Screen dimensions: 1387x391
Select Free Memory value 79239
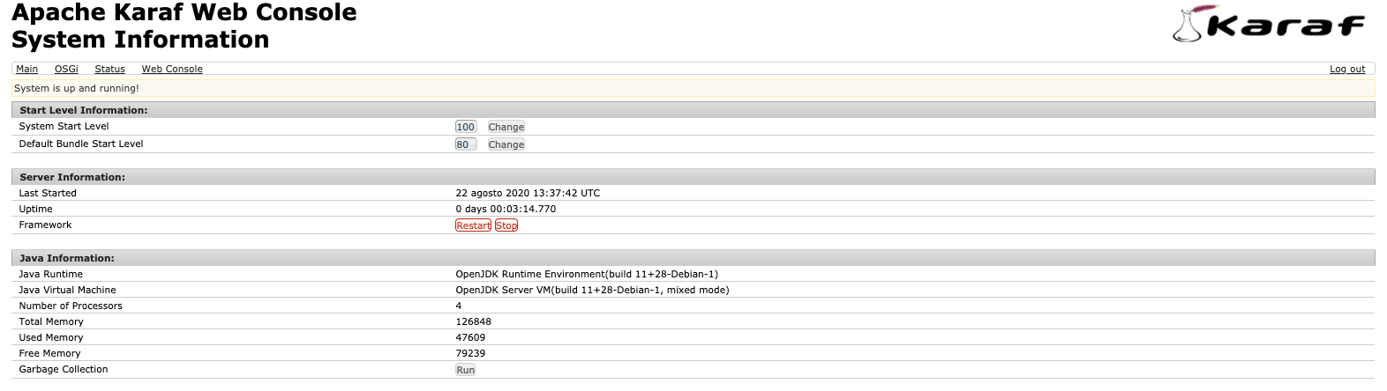[471, 353]
